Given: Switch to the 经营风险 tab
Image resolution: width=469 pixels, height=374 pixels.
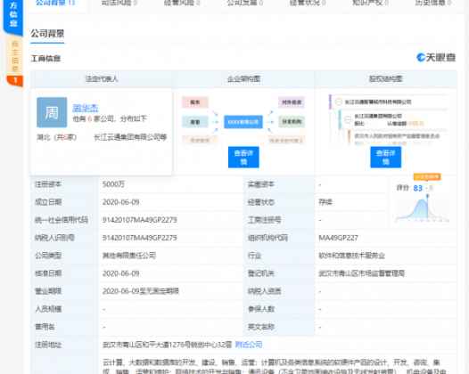Looking at the screenshot, I should (x=182, y=3).
